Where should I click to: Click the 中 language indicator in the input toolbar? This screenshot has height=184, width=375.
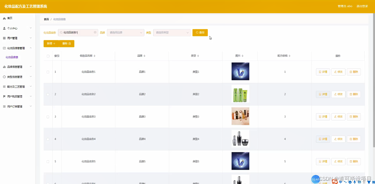click(341, 182)
